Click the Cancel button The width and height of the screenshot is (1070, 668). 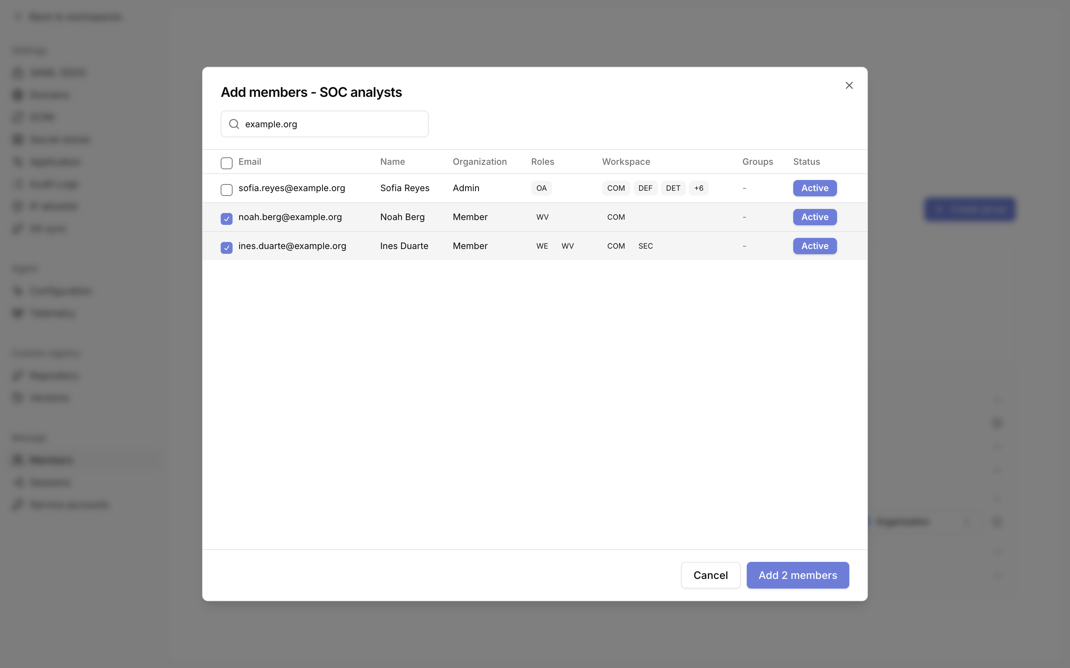(710, 575)
